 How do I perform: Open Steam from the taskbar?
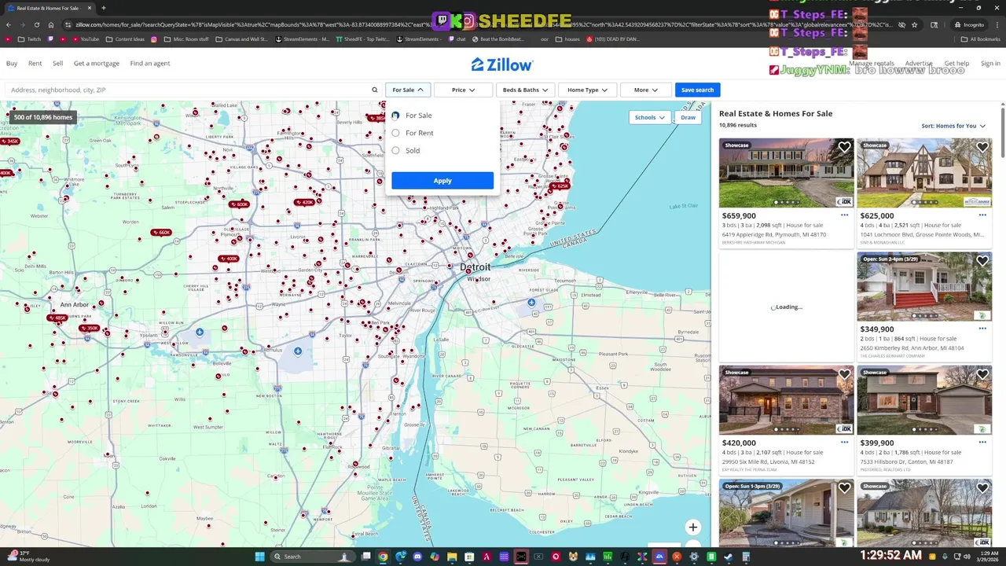point(729,557)
